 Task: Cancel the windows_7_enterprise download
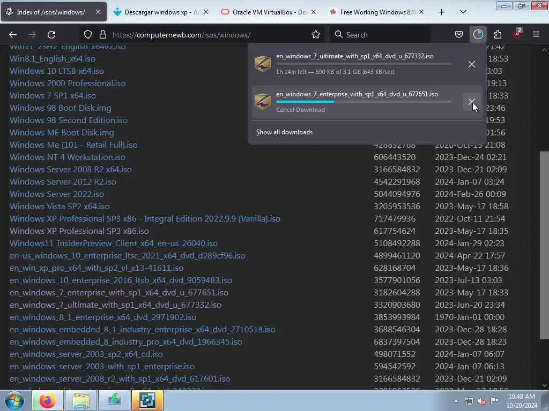coord(472,102)
